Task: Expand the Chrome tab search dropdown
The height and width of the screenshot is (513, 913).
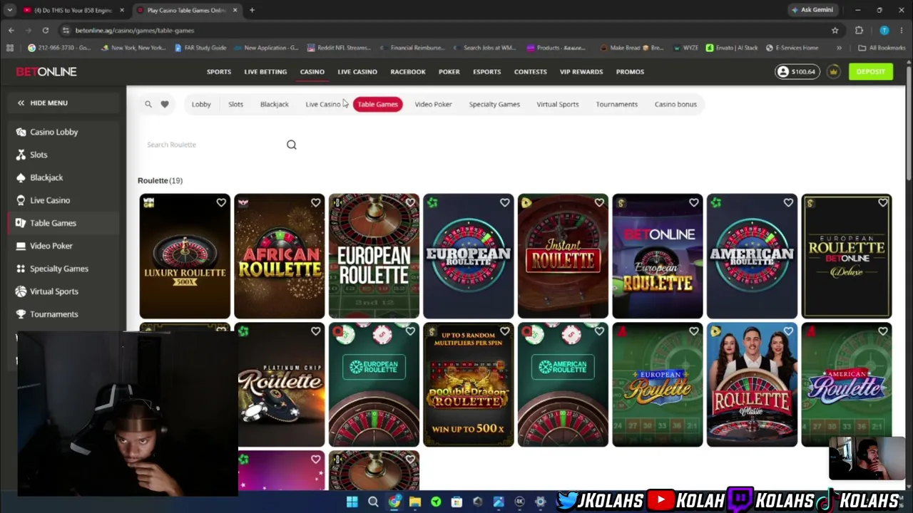Action: pos(9,10)
